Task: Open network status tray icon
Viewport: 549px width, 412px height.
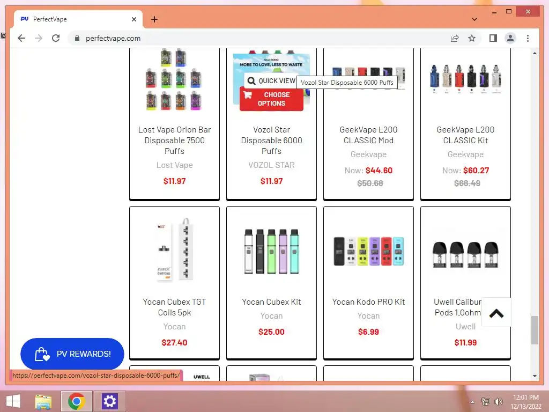Action: (x=485, y=401)
